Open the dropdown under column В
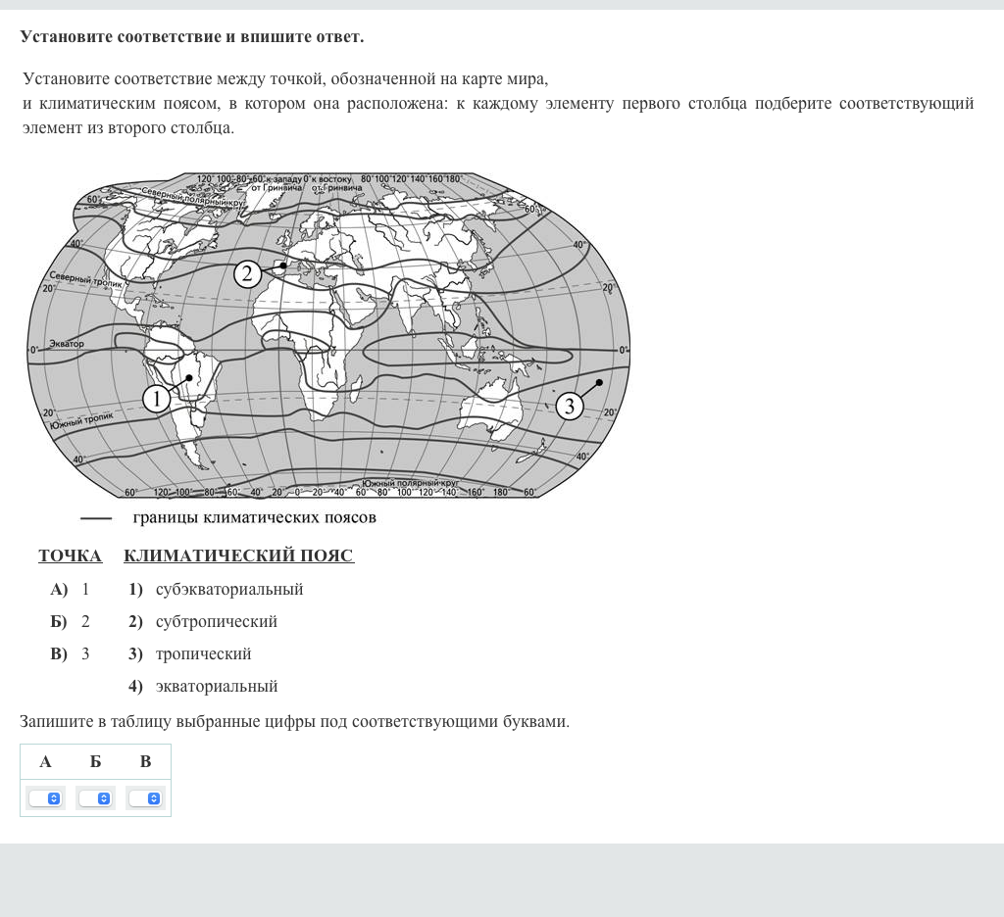The width and height of the screenshot is (1004, 917). tap(145, 798)
